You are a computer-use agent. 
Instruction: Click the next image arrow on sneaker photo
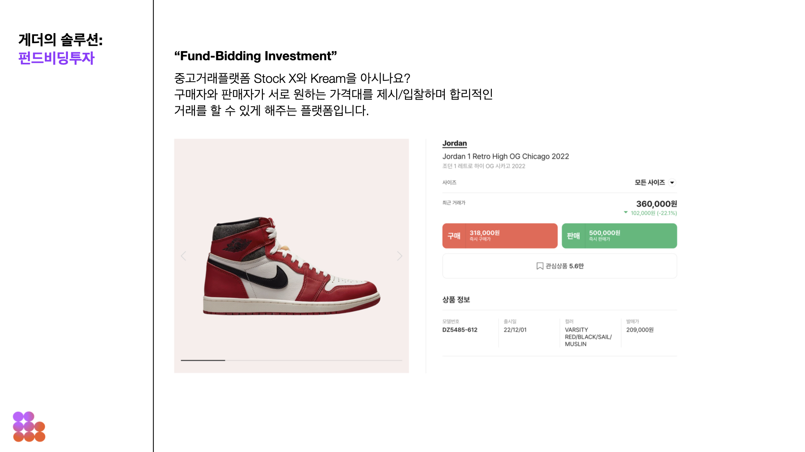(x=400, y=256)
